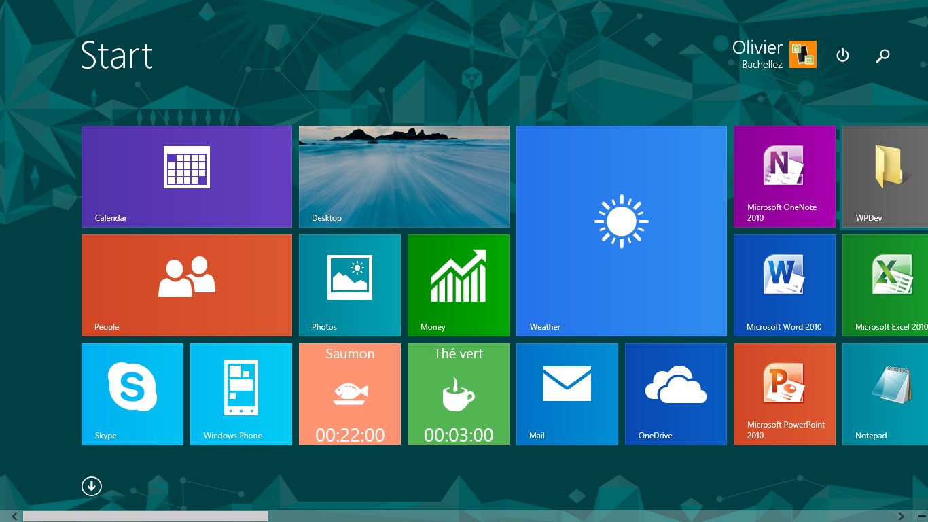Open the Money tile

(459, 285)
